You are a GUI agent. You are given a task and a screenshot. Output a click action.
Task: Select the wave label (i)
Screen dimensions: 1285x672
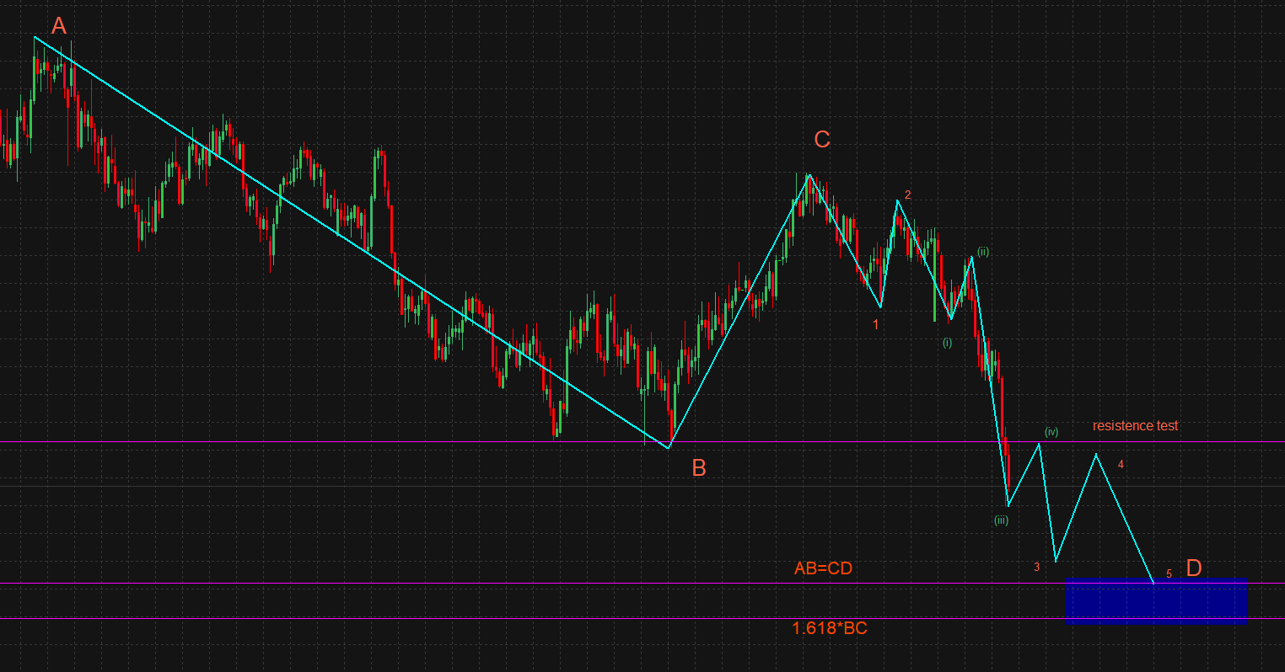[x=947, y=343]
